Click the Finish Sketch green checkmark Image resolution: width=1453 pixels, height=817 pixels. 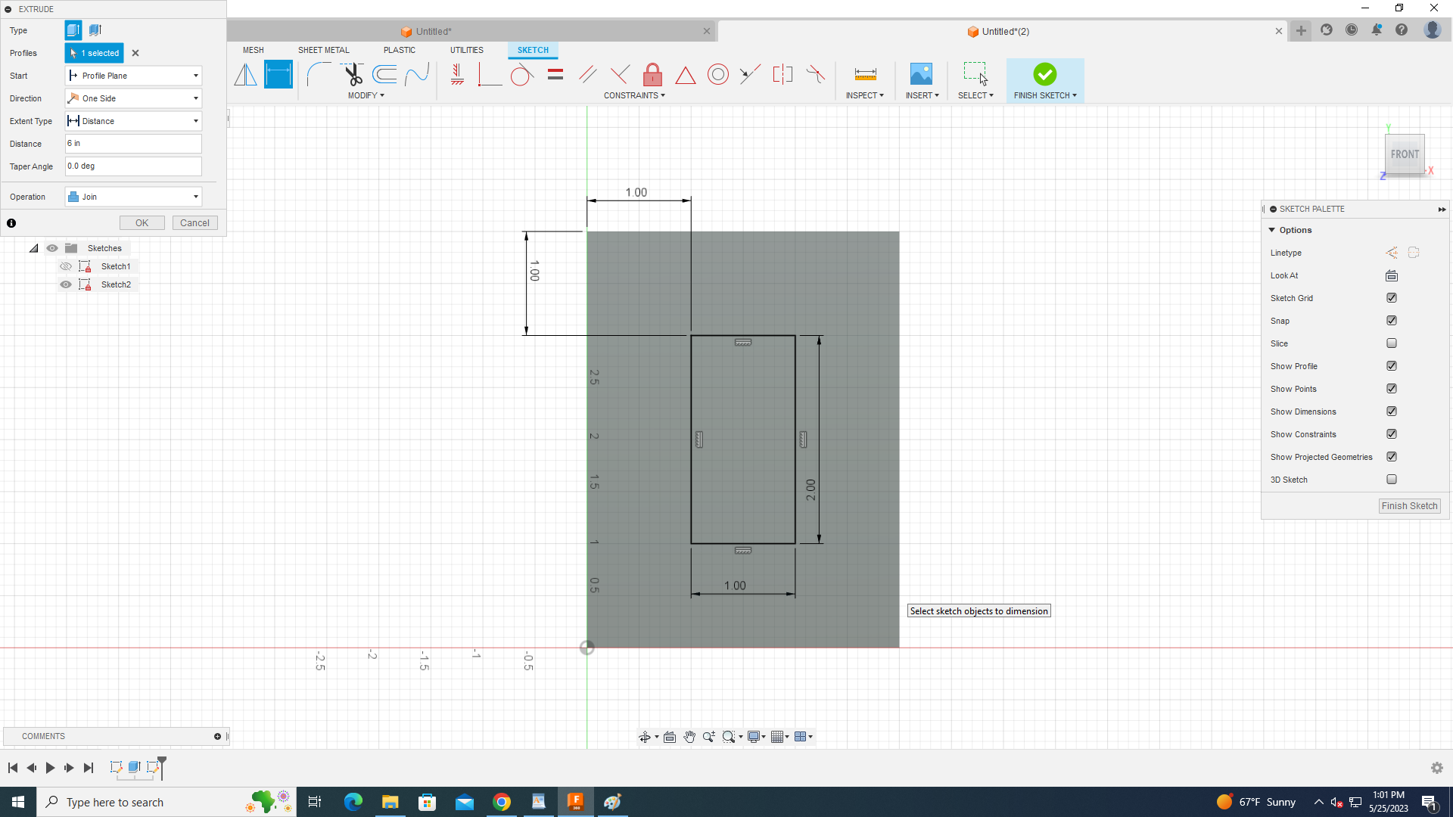click(x=1044, y=74)
